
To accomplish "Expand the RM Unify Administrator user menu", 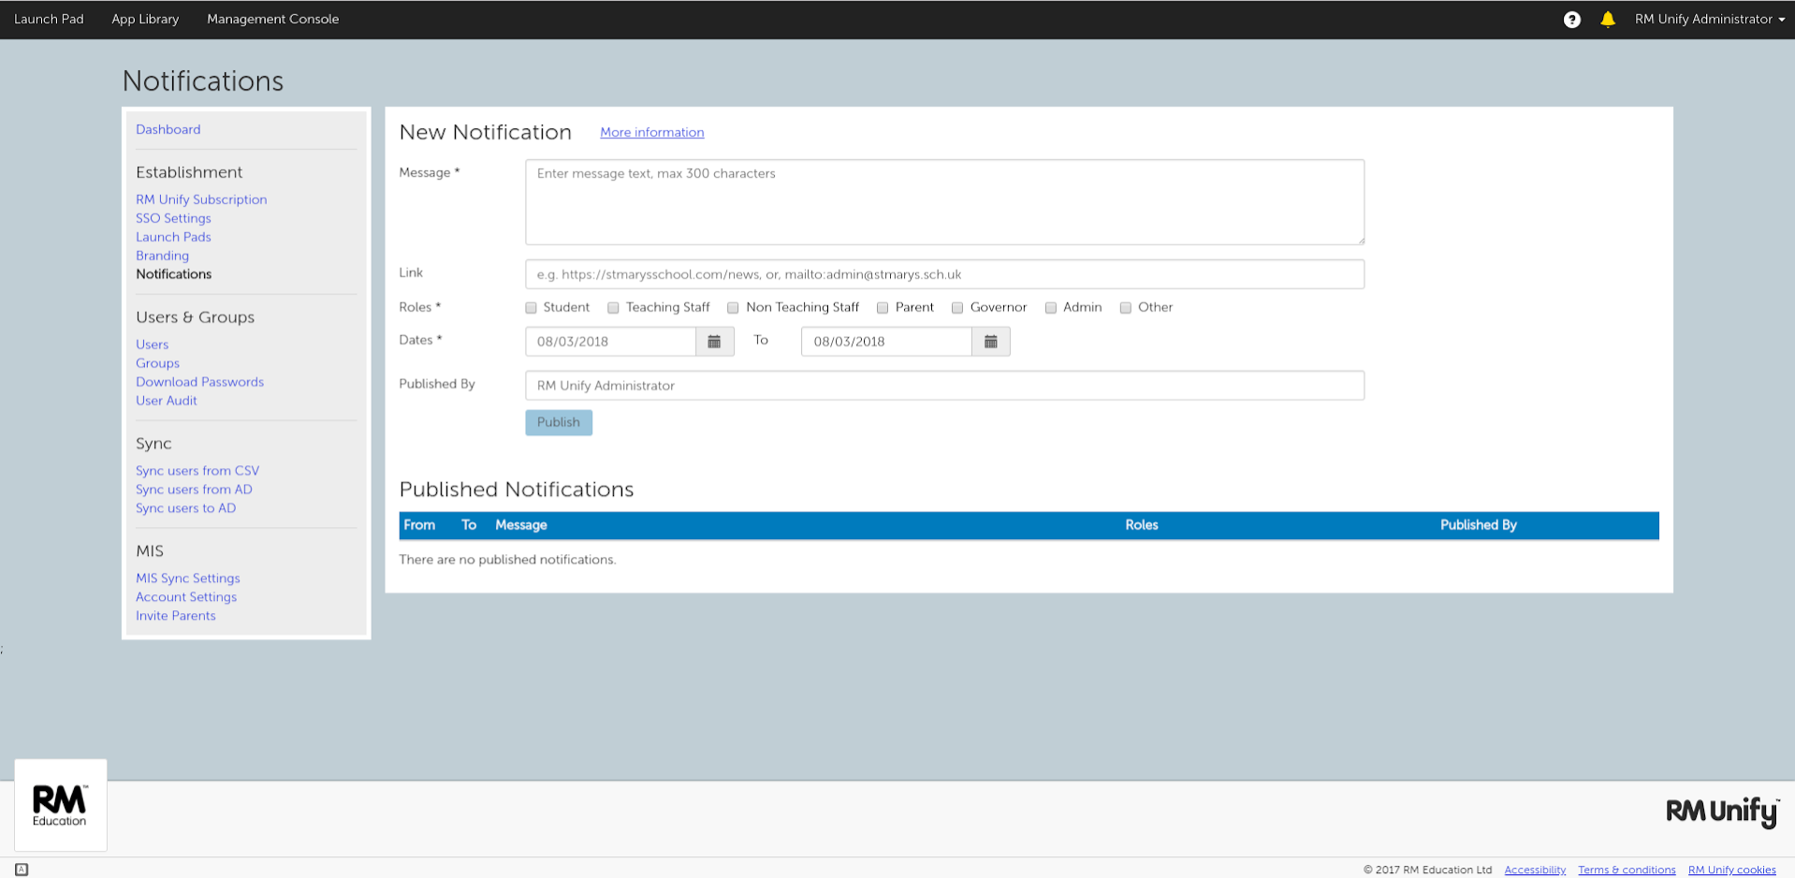I will click(x=1709, y=20).
